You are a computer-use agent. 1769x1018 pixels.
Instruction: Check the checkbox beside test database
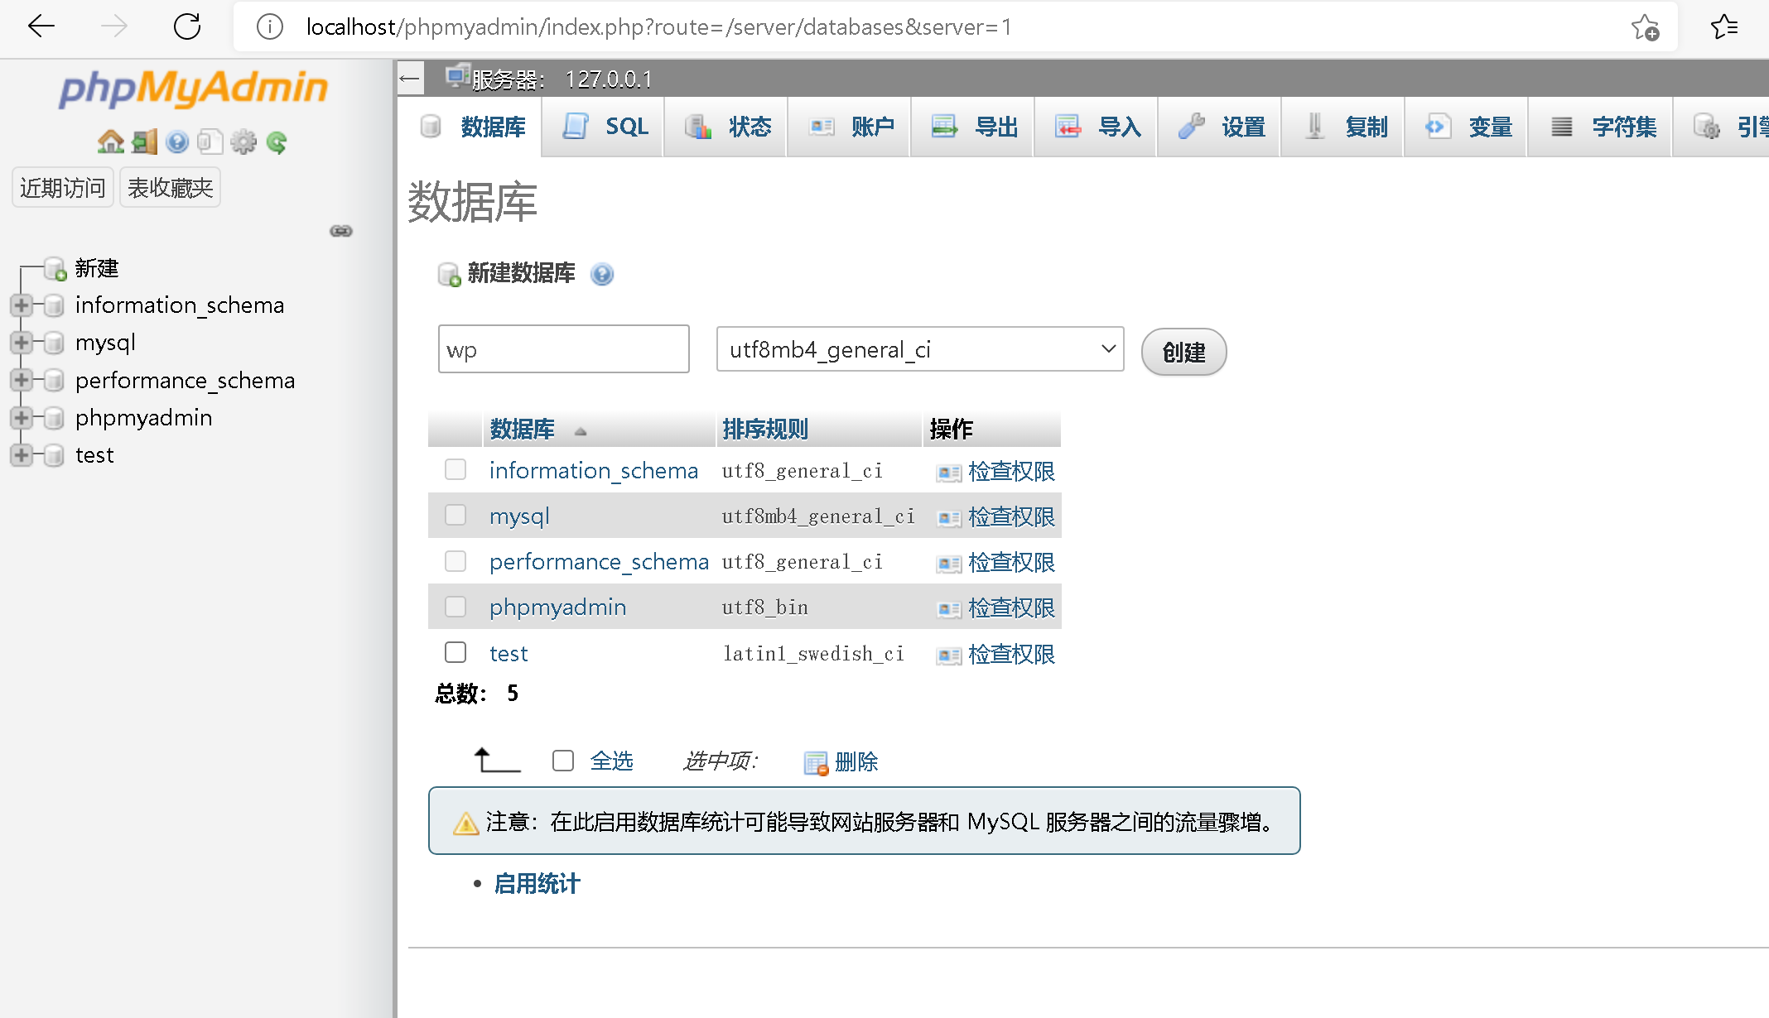pos(455,652)
